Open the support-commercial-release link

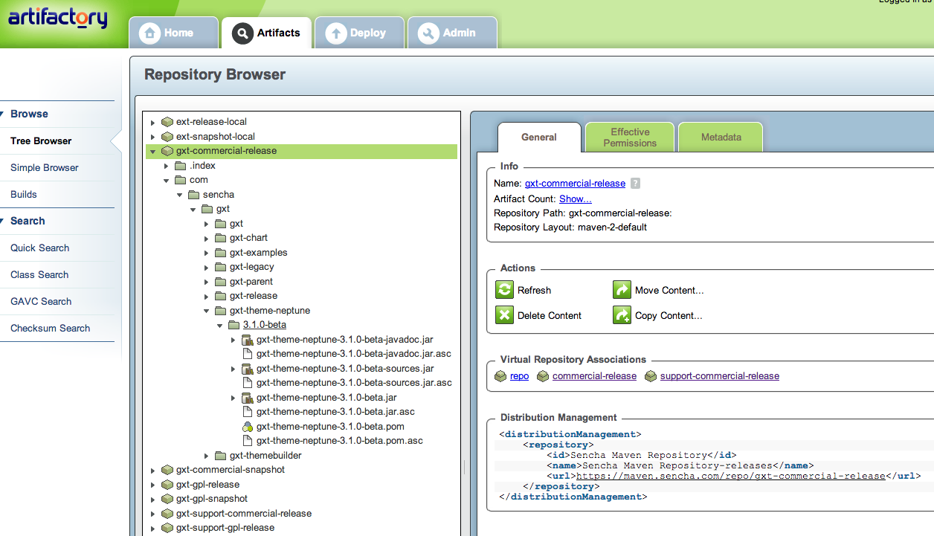pos(719,376)
